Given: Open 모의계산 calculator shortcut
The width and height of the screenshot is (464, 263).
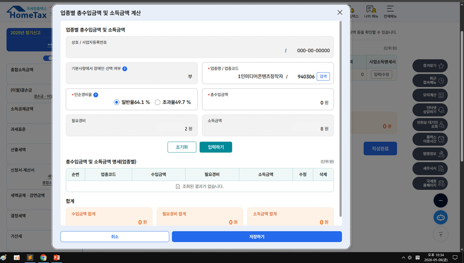Looking at the screenshot, I should click(x=430, y=95).
